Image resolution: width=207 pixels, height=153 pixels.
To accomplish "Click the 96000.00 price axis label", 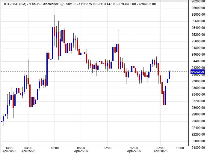I will [x=198, y=8].
